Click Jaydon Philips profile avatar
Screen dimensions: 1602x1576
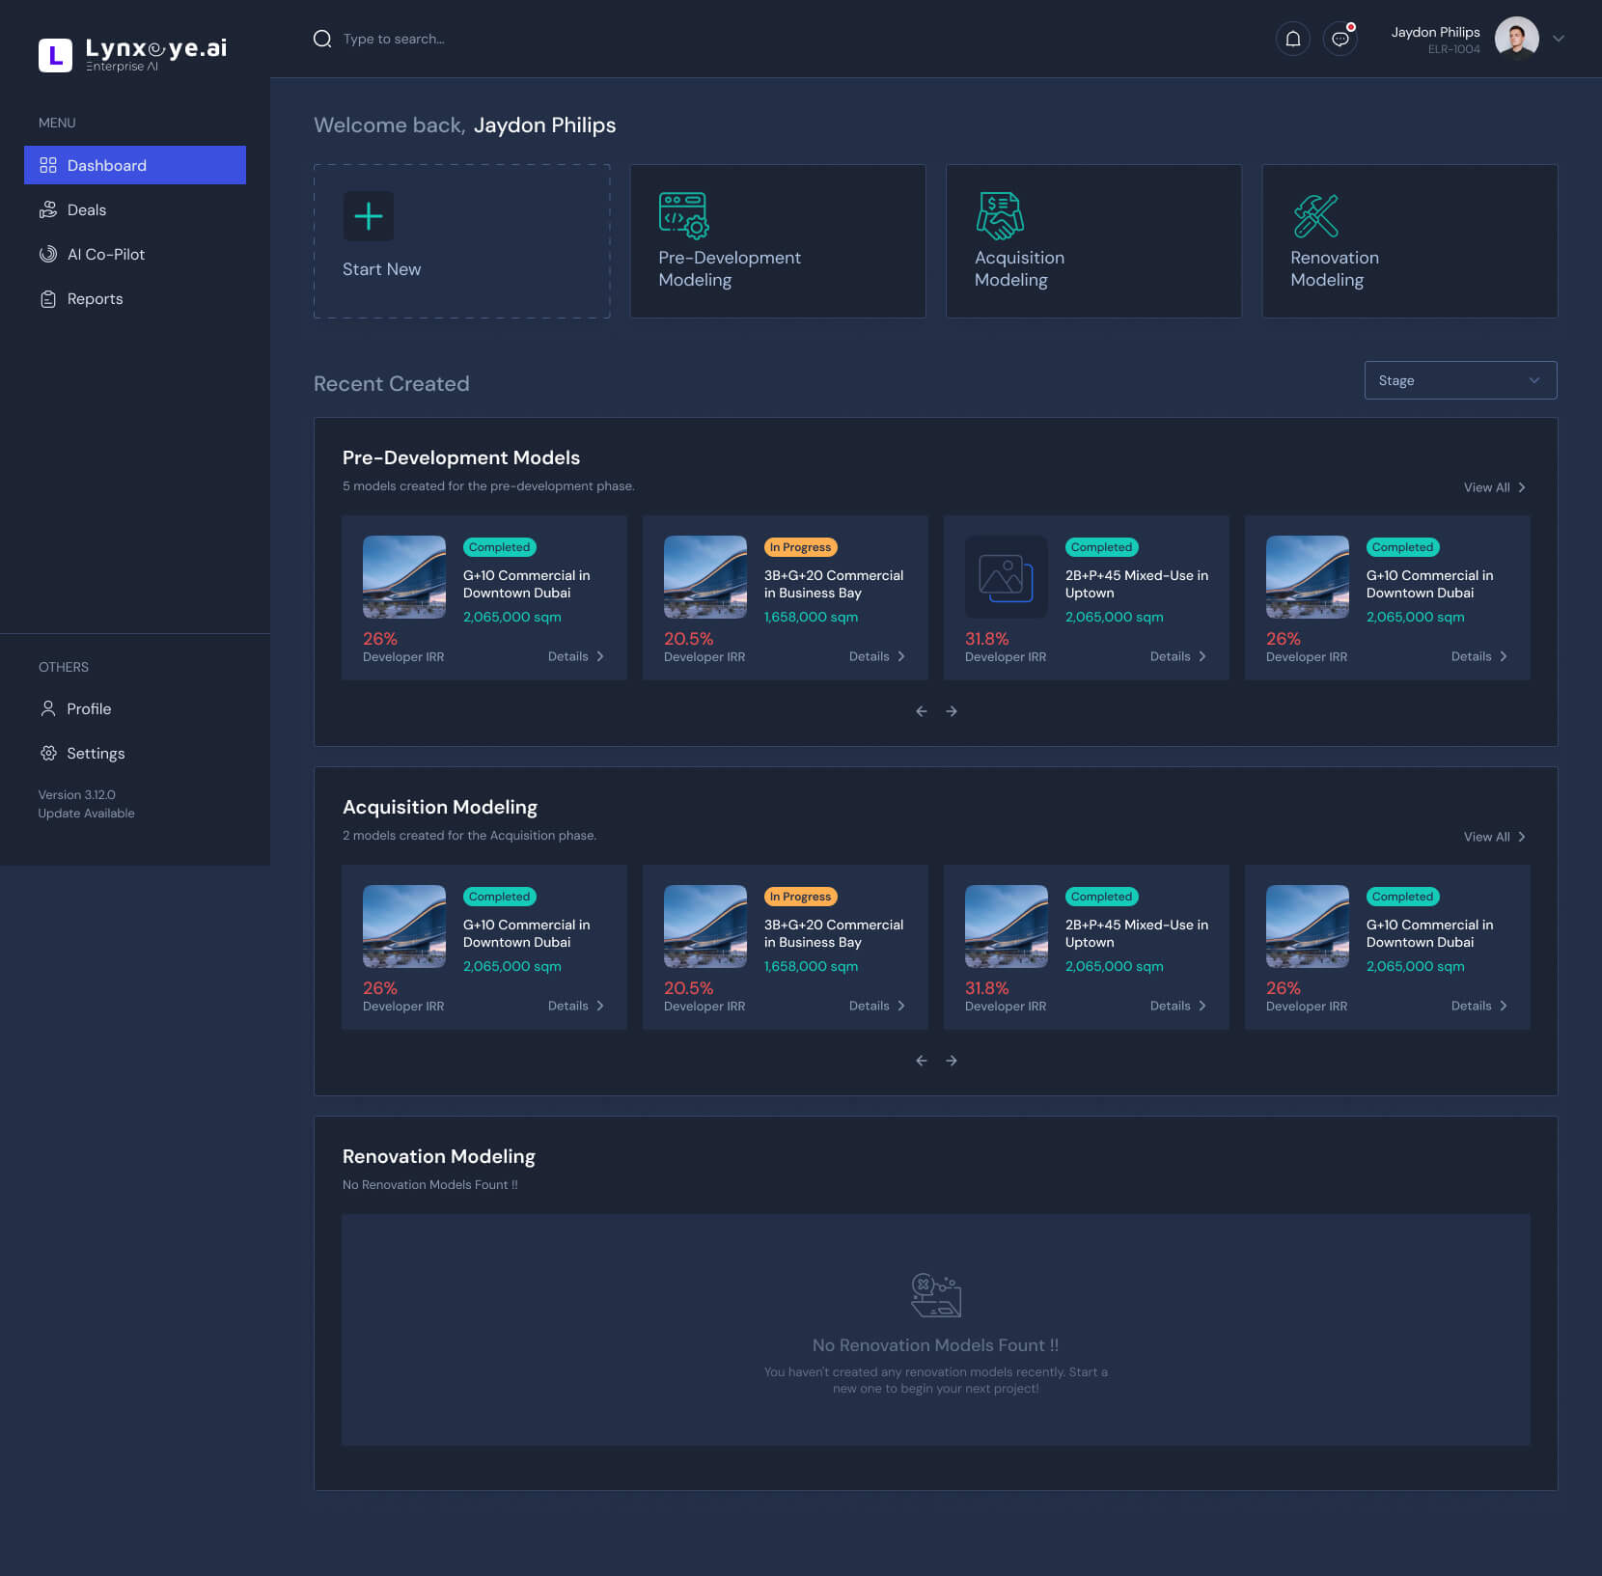pyautogui.click(x=1515, y=39)
